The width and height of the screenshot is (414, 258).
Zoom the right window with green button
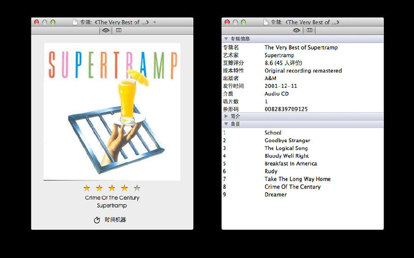(x=243, y=22)
